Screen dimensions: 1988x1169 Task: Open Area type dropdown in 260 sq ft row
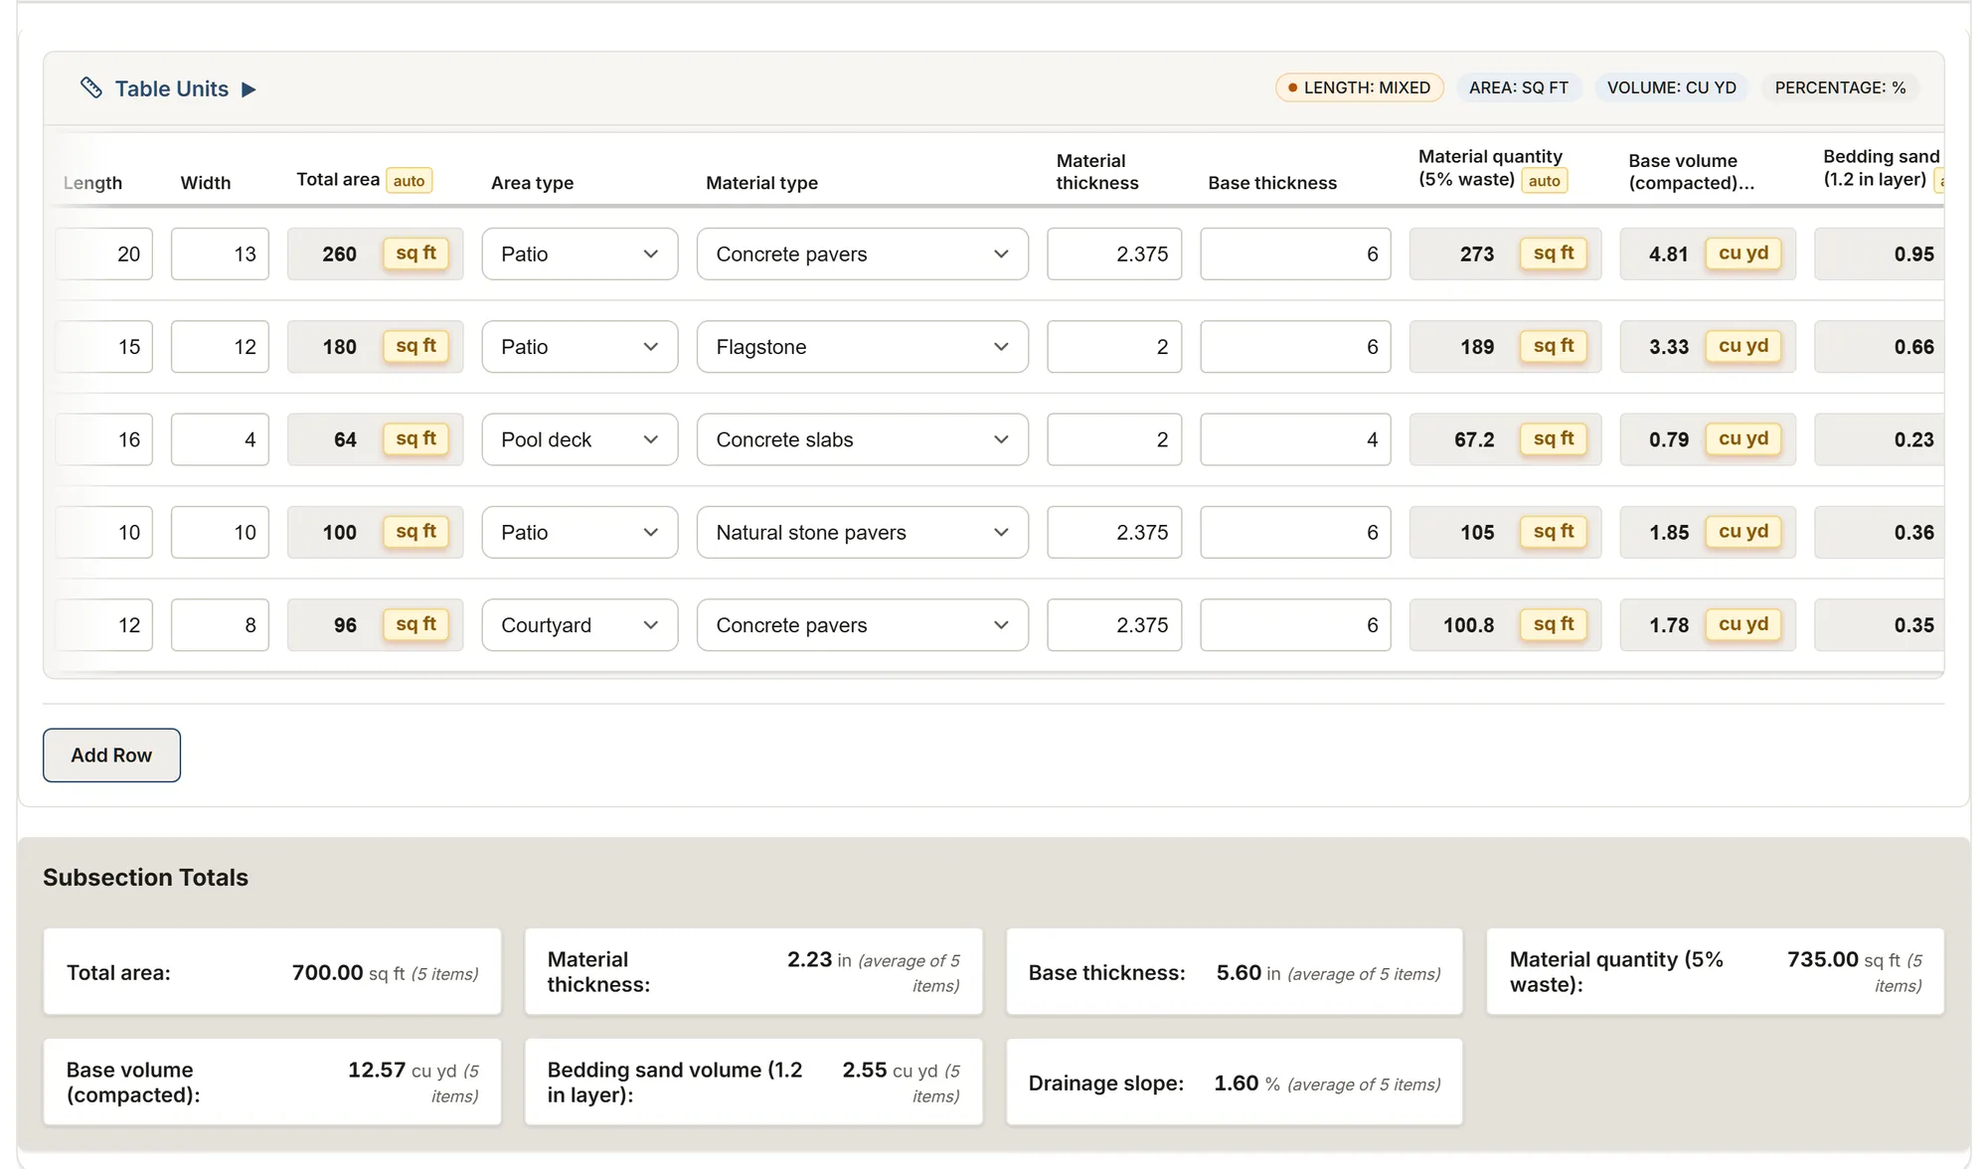[x=580, y=253]
